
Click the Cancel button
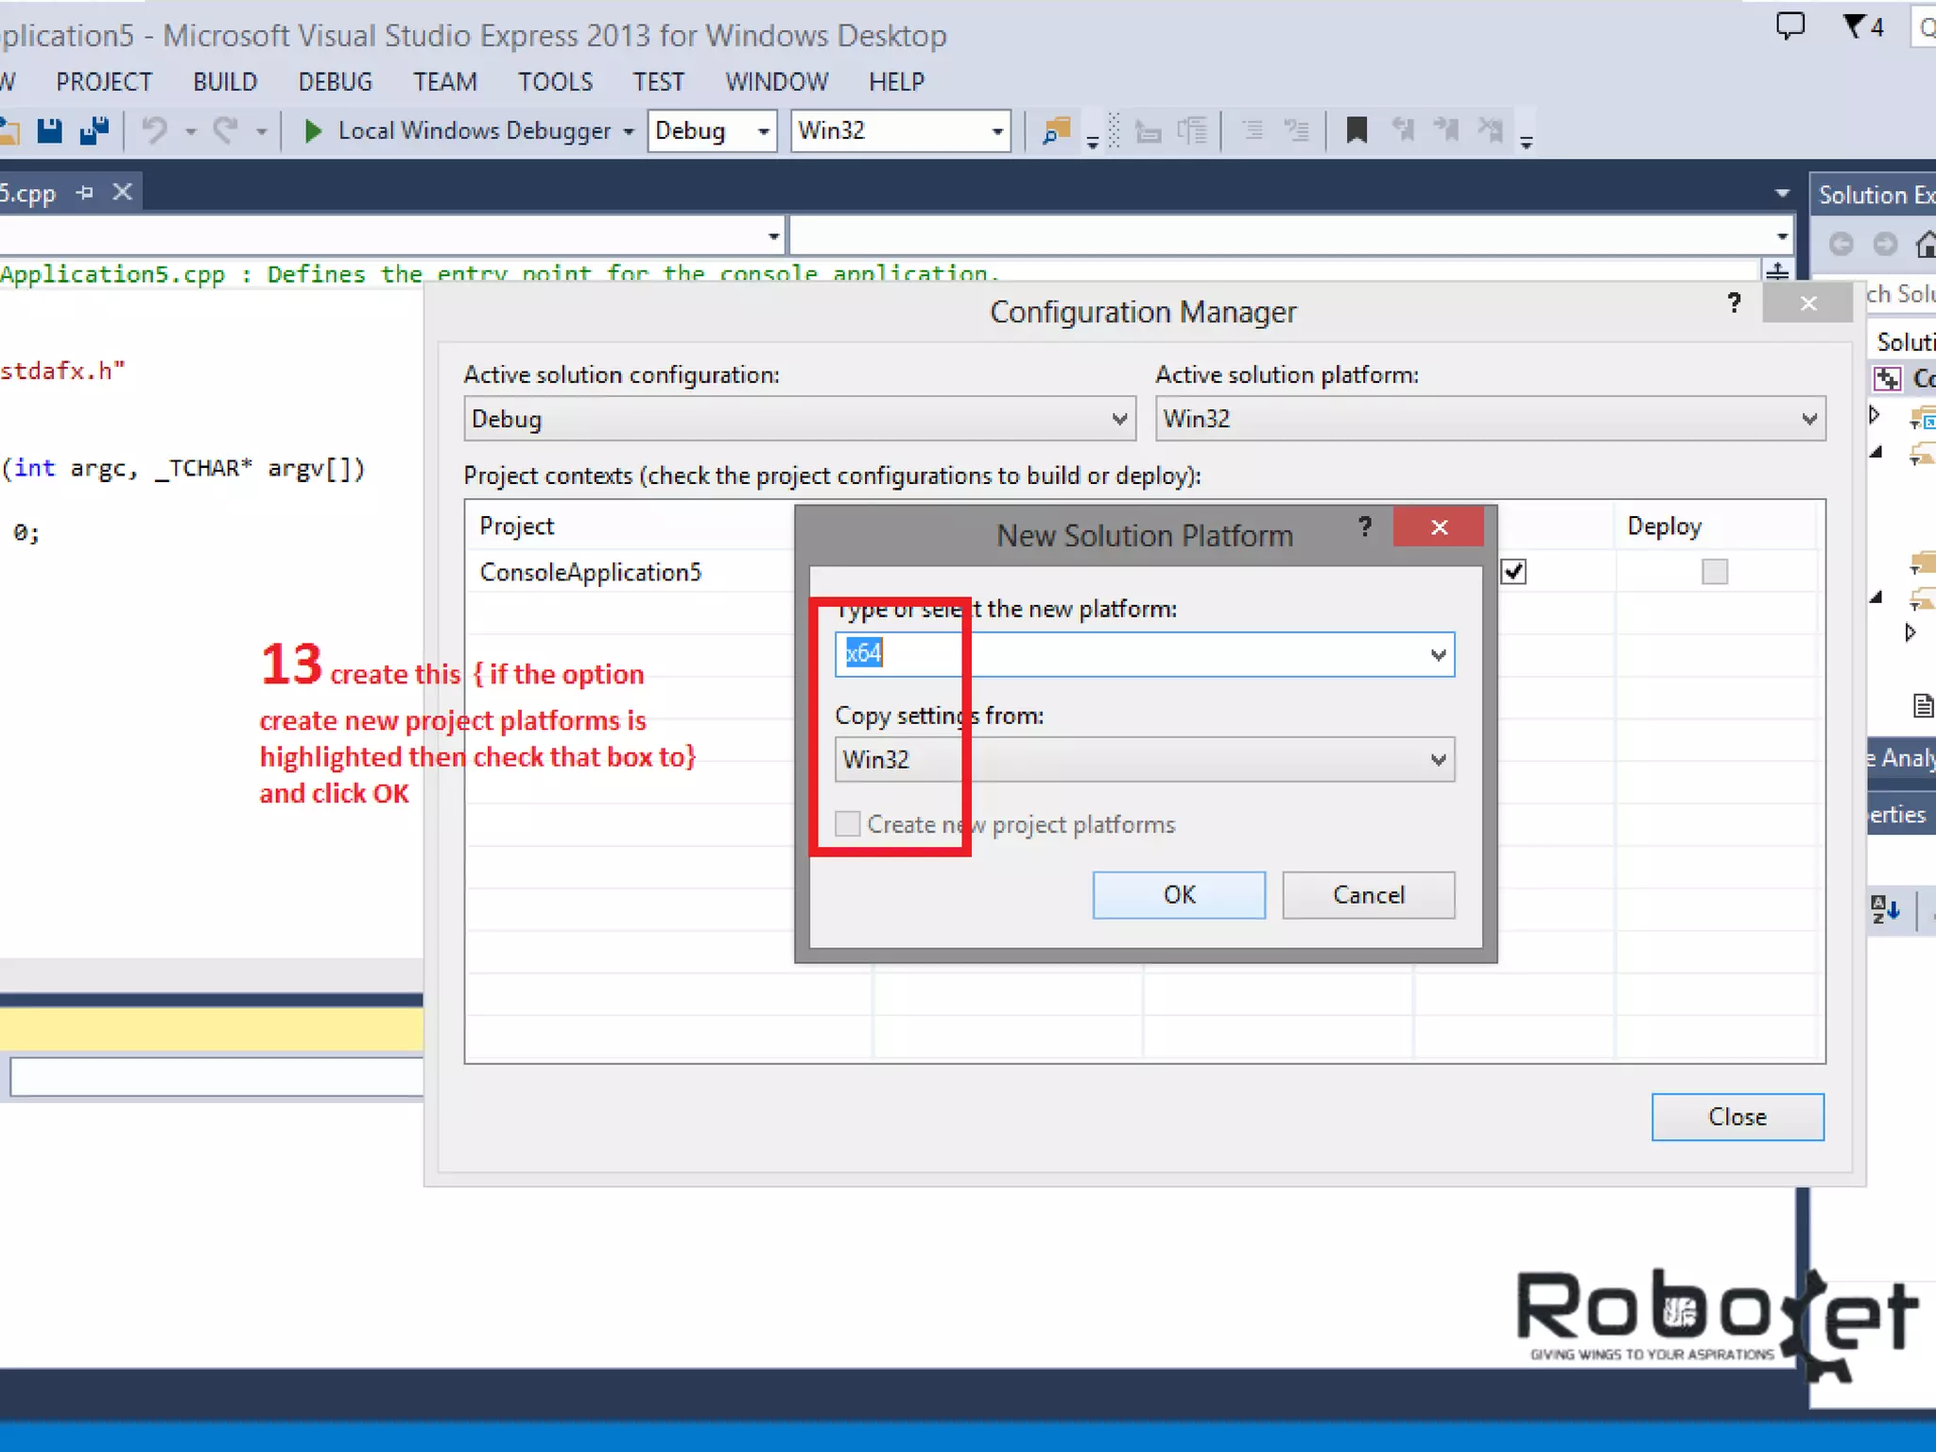(x=1368, y=895)
